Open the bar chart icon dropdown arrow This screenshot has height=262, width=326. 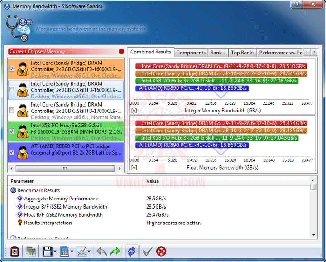(72, 252)
